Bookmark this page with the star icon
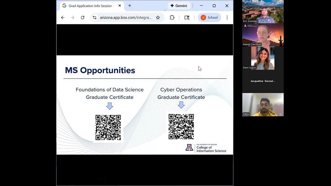This screenshot has height=186, width=331. click(x=158, y=18)
